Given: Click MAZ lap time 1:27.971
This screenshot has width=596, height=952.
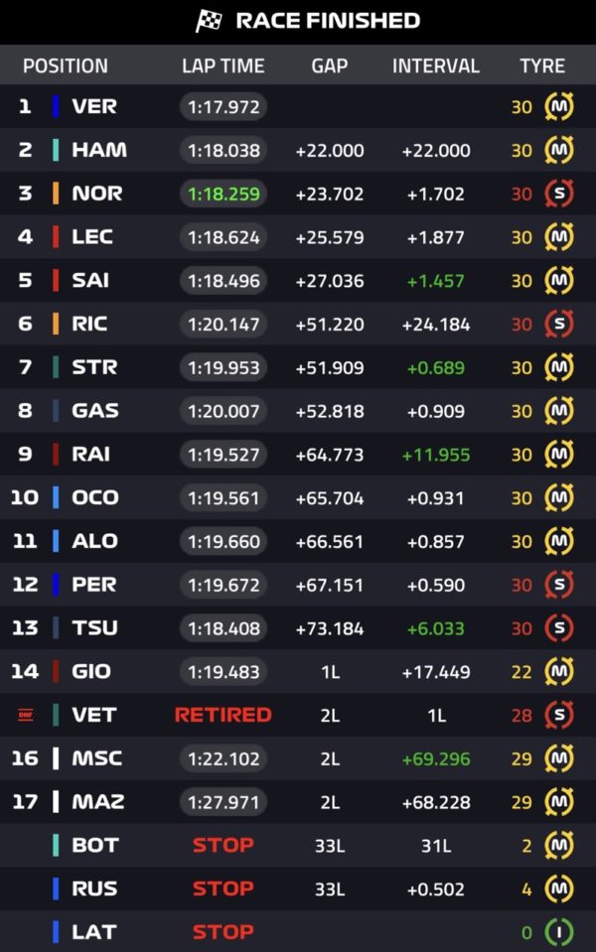Looking at the screenshot, I should click(x=223, y=802).
